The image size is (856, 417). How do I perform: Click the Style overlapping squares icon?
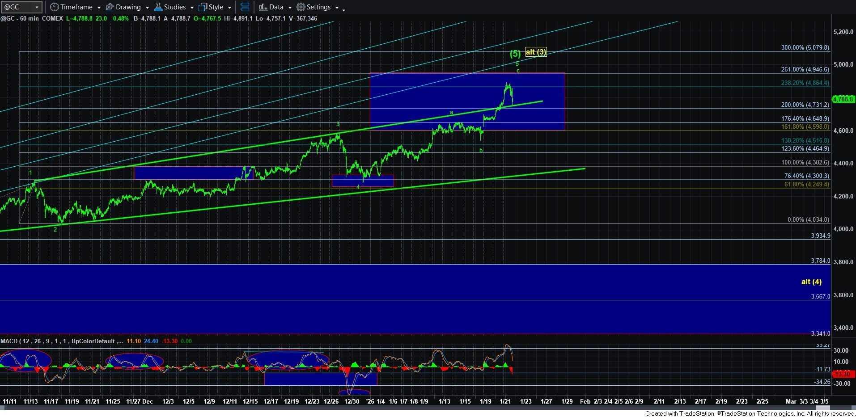click(x=203, y=7)
